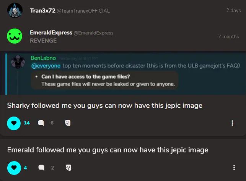Open comments icon on the Emerald post
This screenshot has width=246, height=181.
[x=41, y=168]
